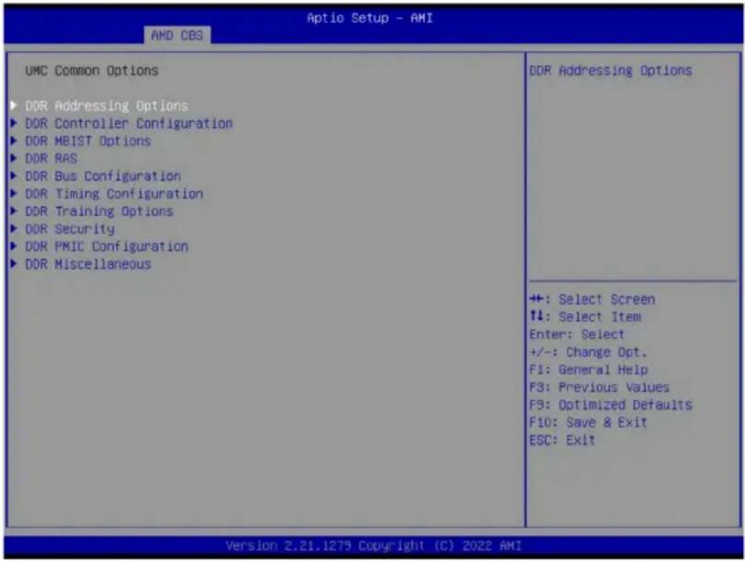This screenshot has height=561, width=745.
Task: Open DDR Miscellaneous submenu
Action: [88, 264]
